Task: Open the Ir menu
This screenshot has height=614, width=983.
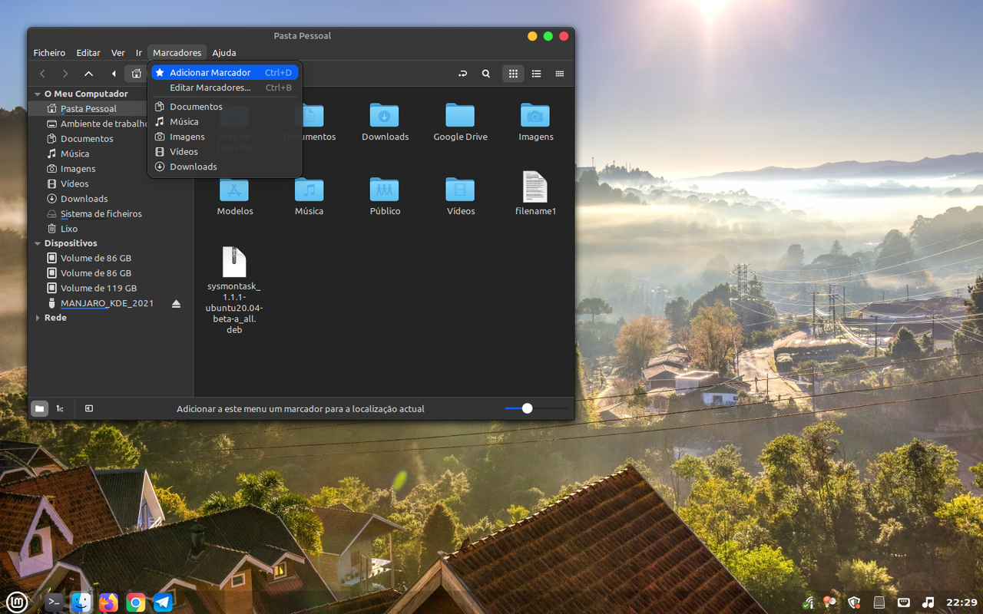Action: (139, 53)
